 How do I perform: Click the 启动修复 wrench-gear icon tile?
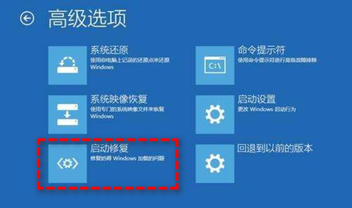(68, 163)
